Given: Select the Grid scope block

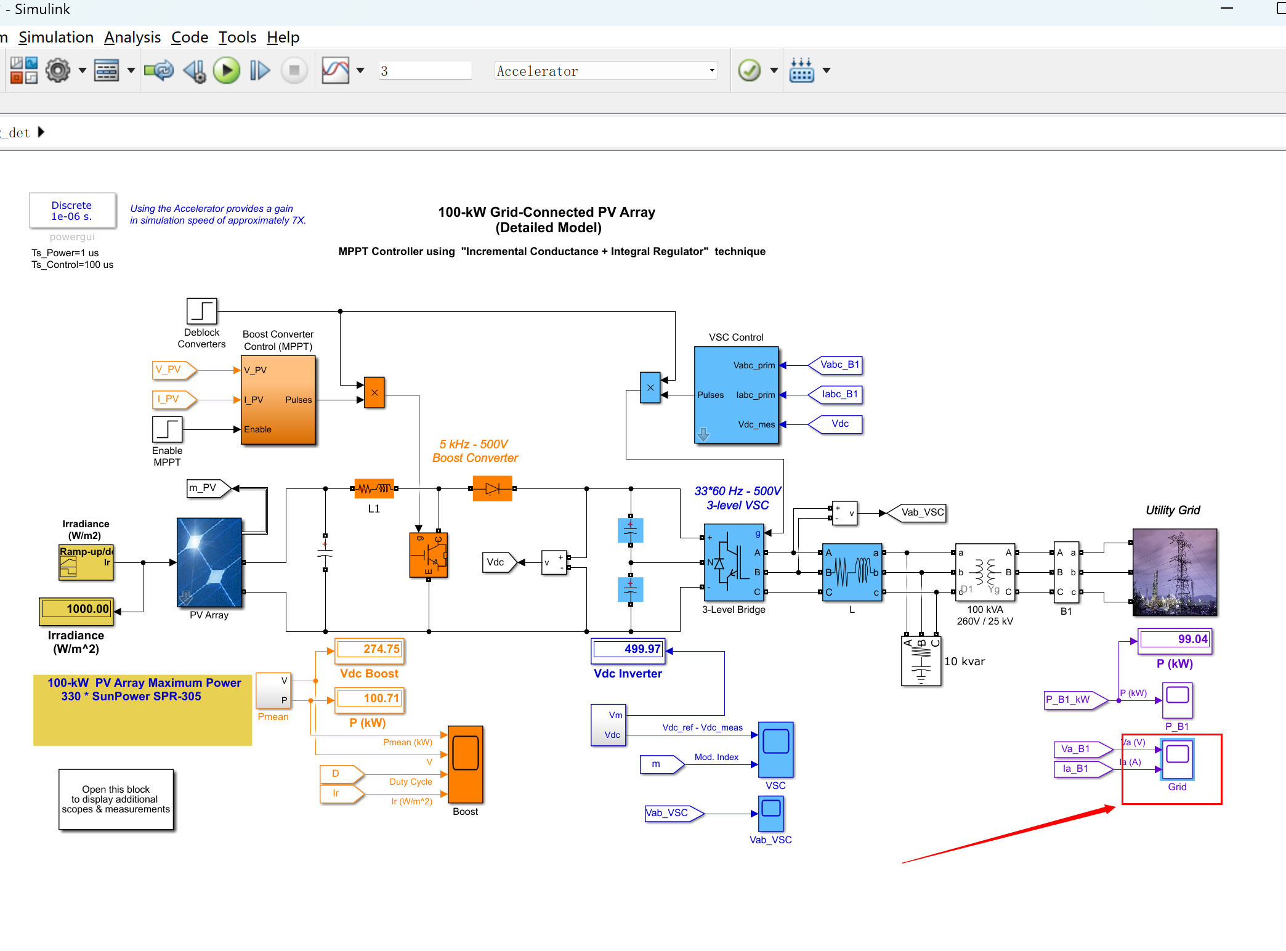Looking at the screenshot, I should coord(1177,759).
